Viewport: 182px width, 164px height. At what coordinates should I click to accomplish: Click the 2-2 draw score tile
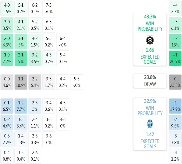tap(35, 82)
